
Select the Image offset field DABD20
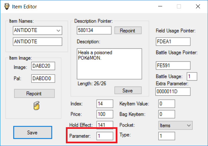(x=43, y=66)
